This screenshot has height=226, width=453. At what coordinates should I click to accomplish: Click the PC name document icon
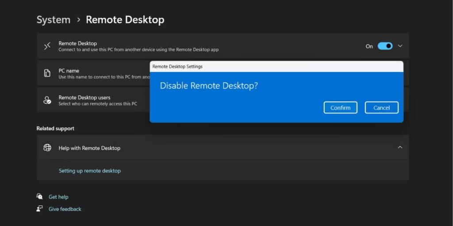click(x=47, y=73)
